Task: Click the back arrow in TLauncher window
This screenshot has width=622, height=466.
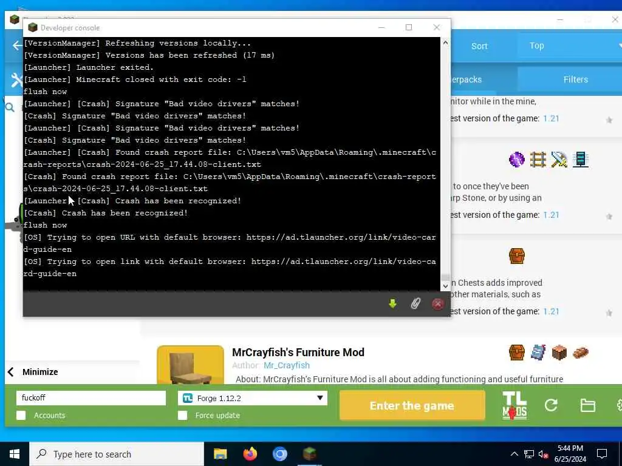Action: pyautogui.click(x=16, y=46)
